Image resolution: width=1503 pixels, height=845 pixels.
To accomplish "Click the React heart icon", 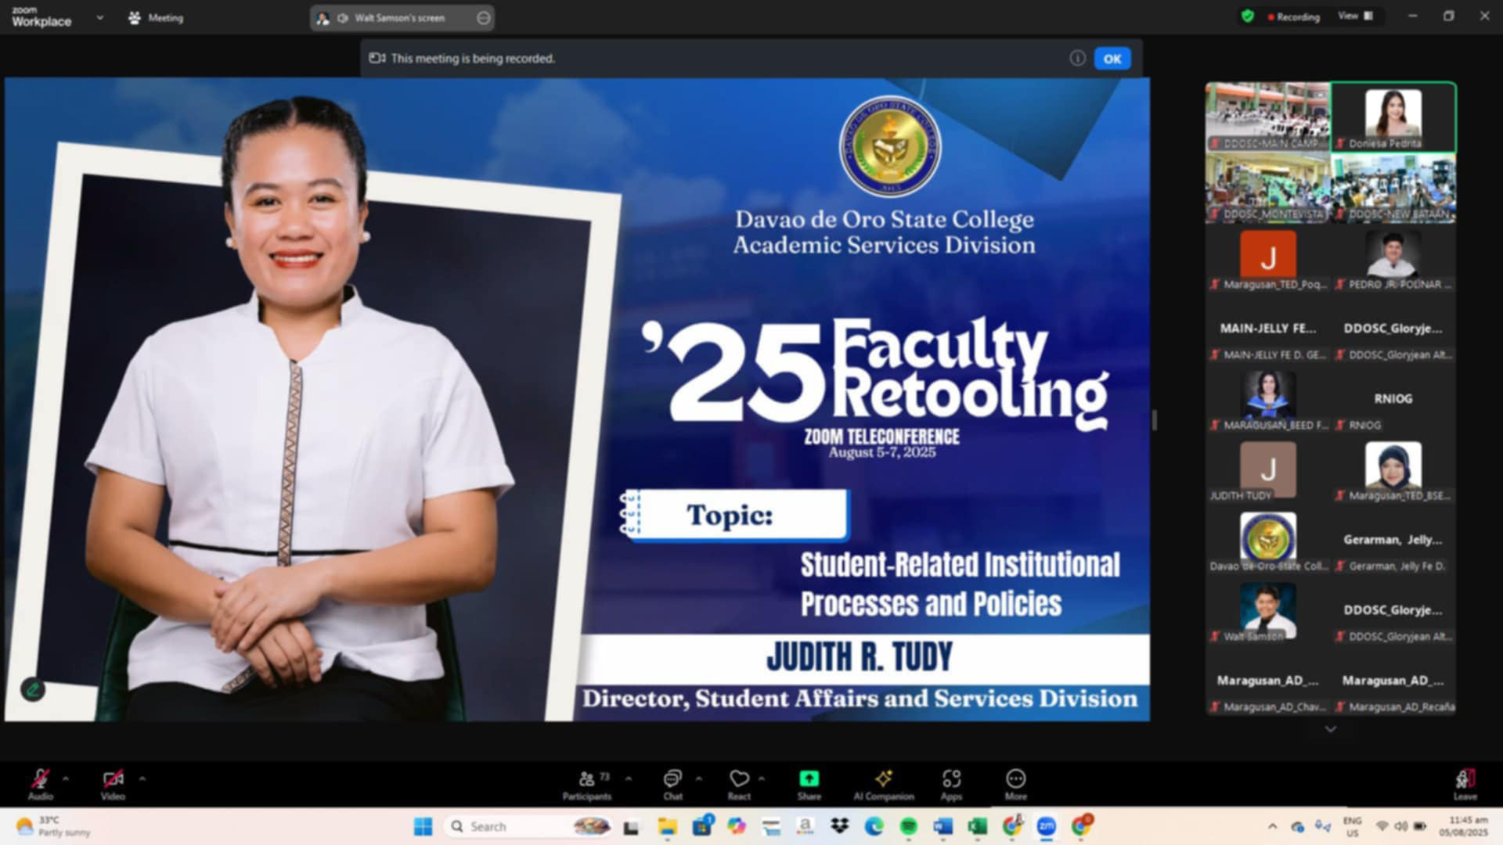I will (x=739, y=779).
